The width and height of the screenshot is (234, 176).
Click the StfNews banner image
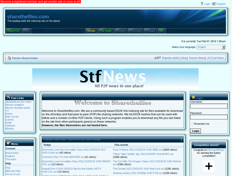[x=115, y=79]
